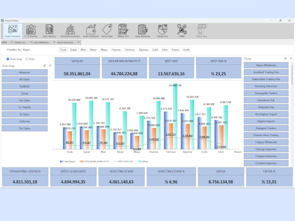Open the Birim Fiyat price tag icon
The width and height of the screenshot is (295, 221).
coord(107,31)
